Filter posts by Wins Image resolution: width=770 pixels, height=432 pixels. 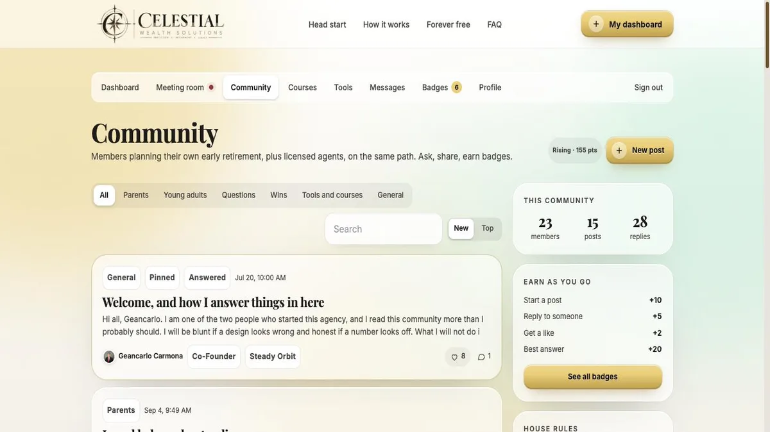[x=278, y=195]
